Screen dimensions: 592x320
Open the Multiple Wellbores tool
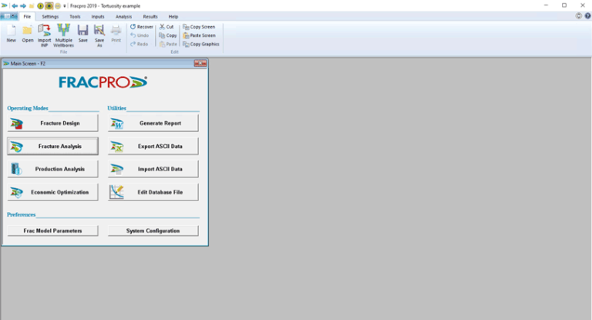[63, 35]
